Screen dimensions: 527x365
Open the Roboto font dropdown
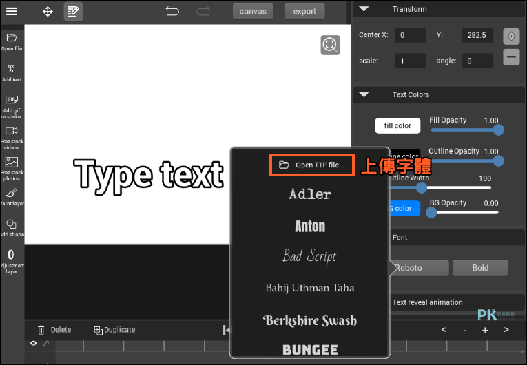419,268
